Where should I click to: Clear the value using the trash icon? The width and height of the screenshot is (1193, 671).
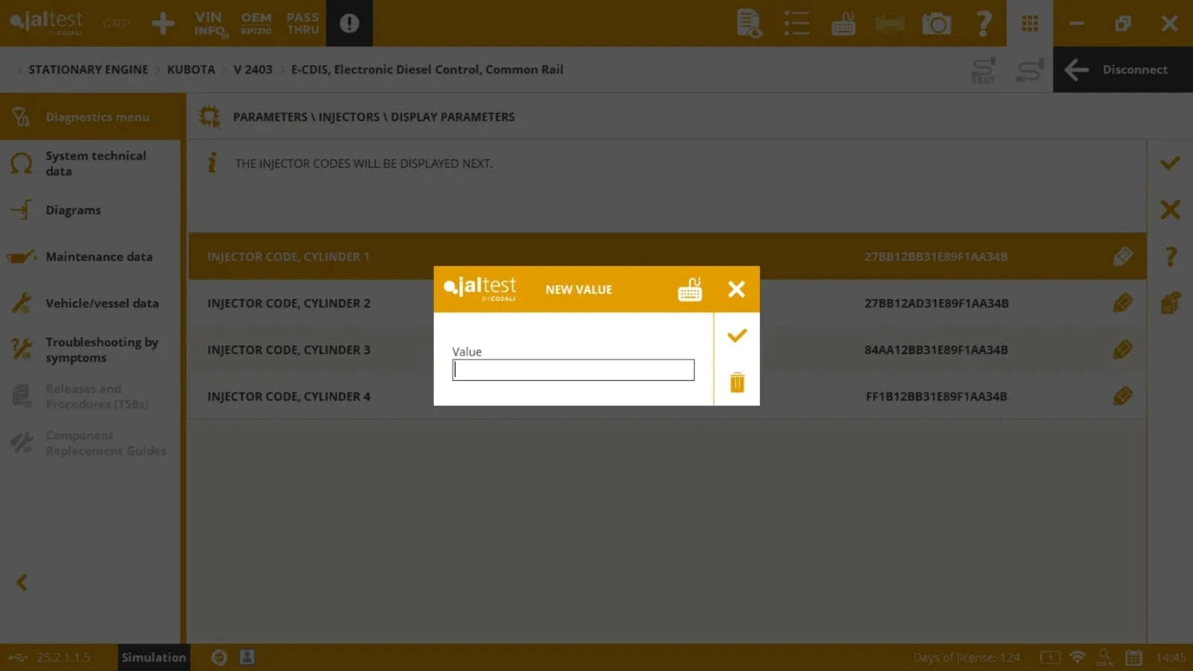(736, 382)
